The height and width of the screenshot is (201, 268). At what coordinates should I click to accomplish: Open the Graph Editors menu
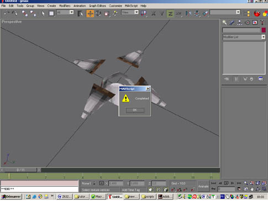97,6
